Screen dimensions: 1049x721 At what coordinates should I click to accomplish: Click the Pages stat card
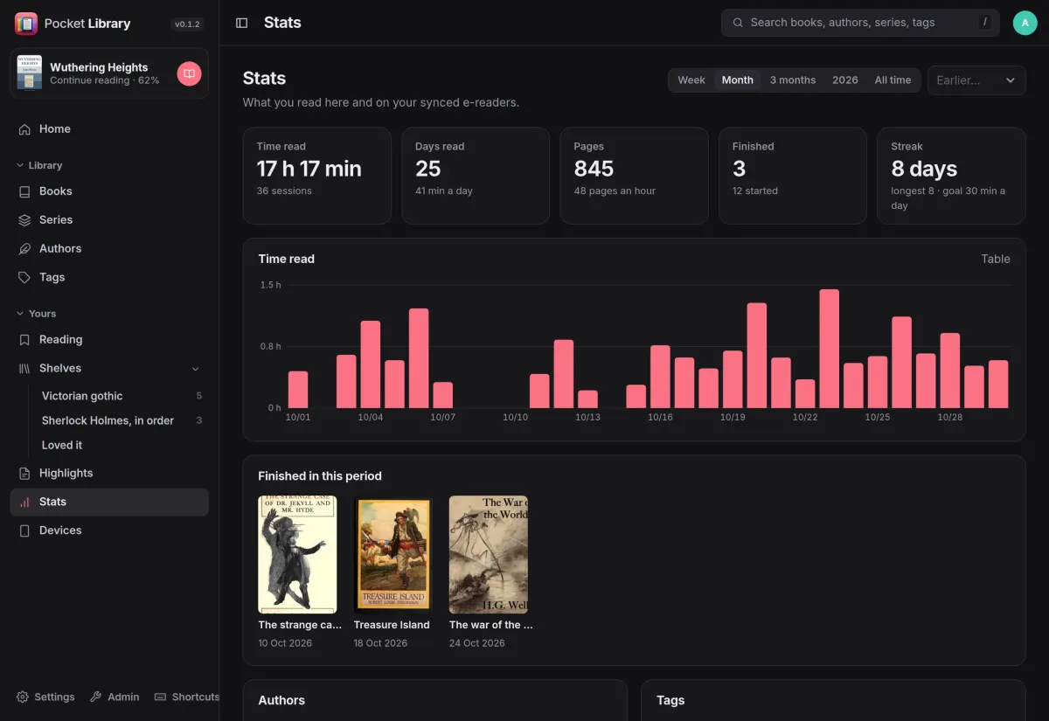(x=634, y=176)
